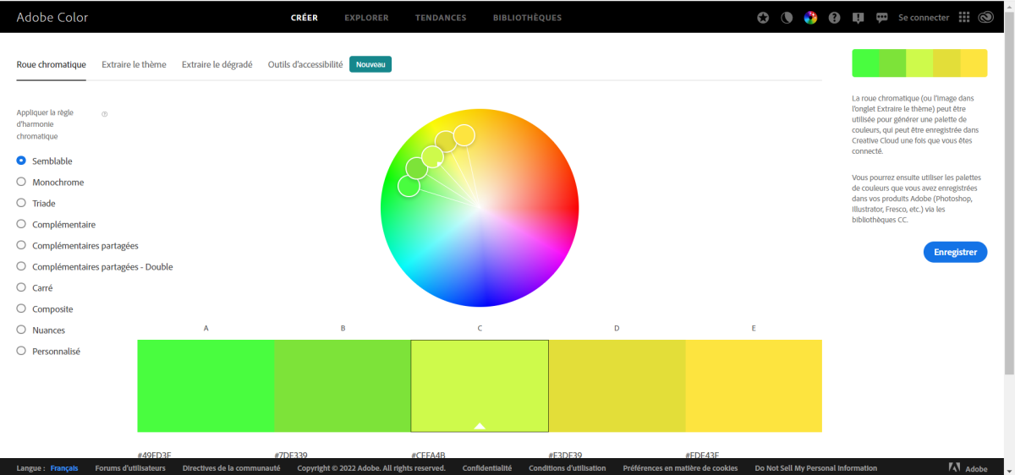Screen dimensions: 1015x475
Task: Select the Monochrome harmony rule
Action: pyautogui.click(x=22, y=182)
